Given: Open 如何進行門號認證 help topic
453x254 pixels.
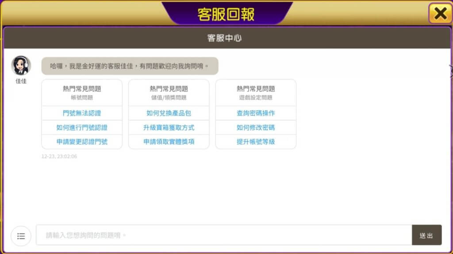Looking at the screenshot, I should [82, 127].
